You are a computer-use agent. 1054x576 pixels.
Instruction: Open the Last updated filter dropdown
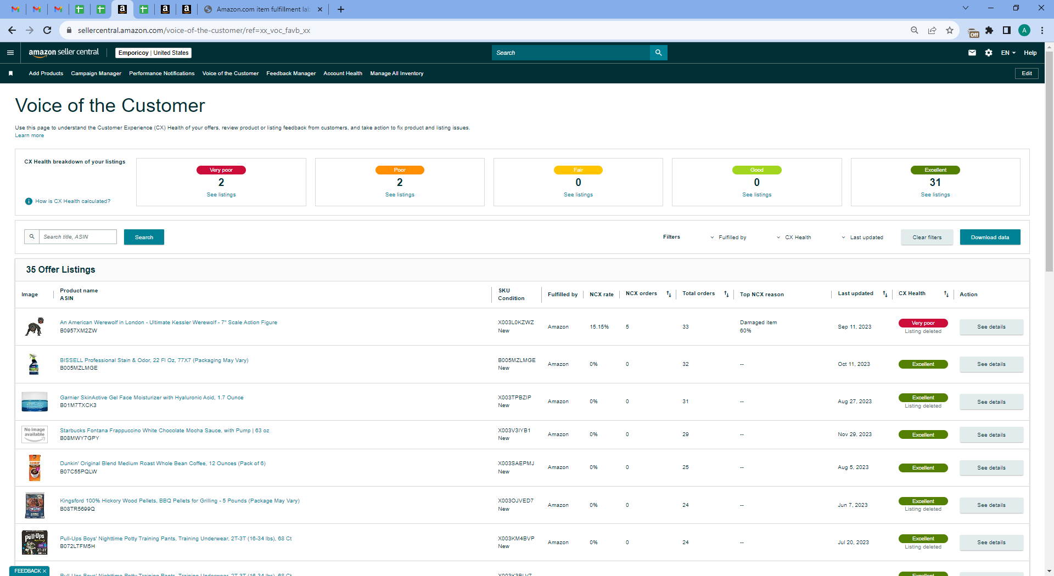pyautogui.click(x=862, y=238)
